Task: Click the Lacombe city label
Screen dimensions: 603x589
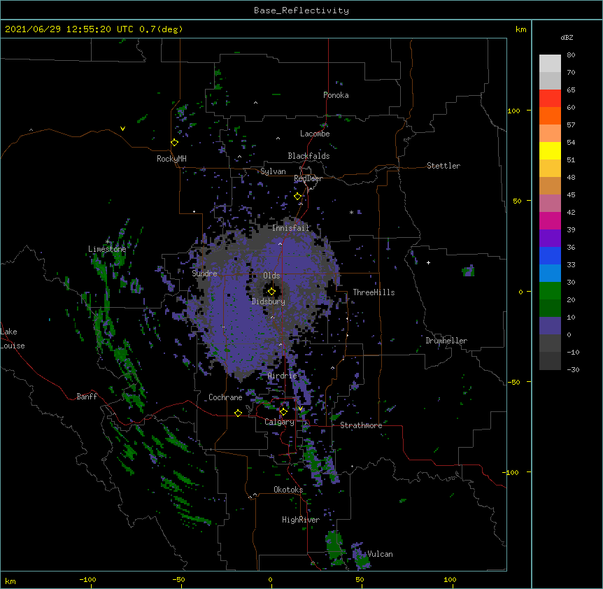Action: point(315,134)
